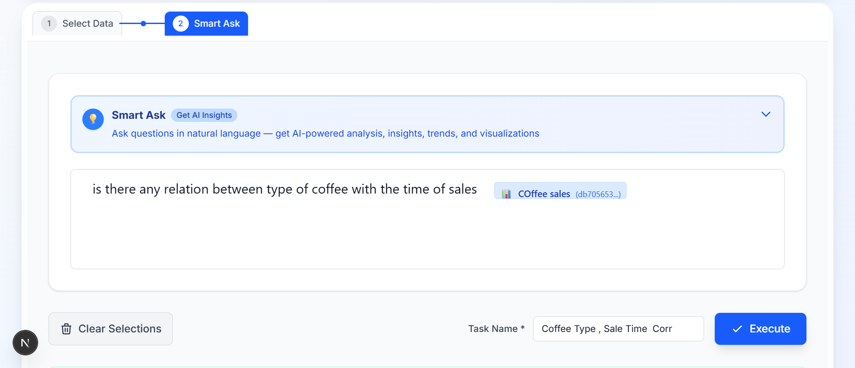This screenshot has height=368, width=855.
Task: Select the COffee sales dataset chip
Action: pos(560,194)
